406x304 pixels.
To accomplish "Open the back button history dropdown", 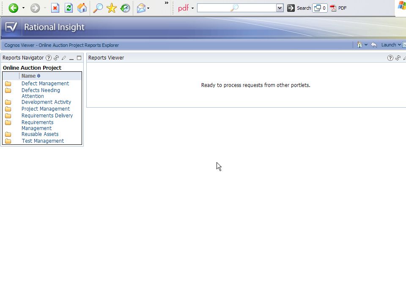I will pos(23,8).
